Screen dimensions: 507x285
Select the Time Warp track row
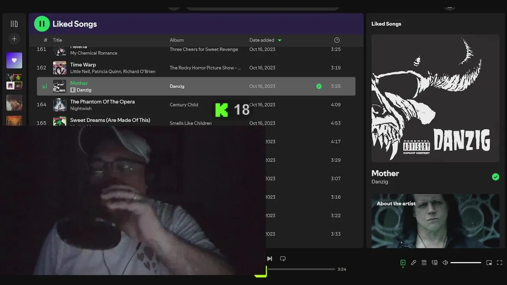(196, 68)
